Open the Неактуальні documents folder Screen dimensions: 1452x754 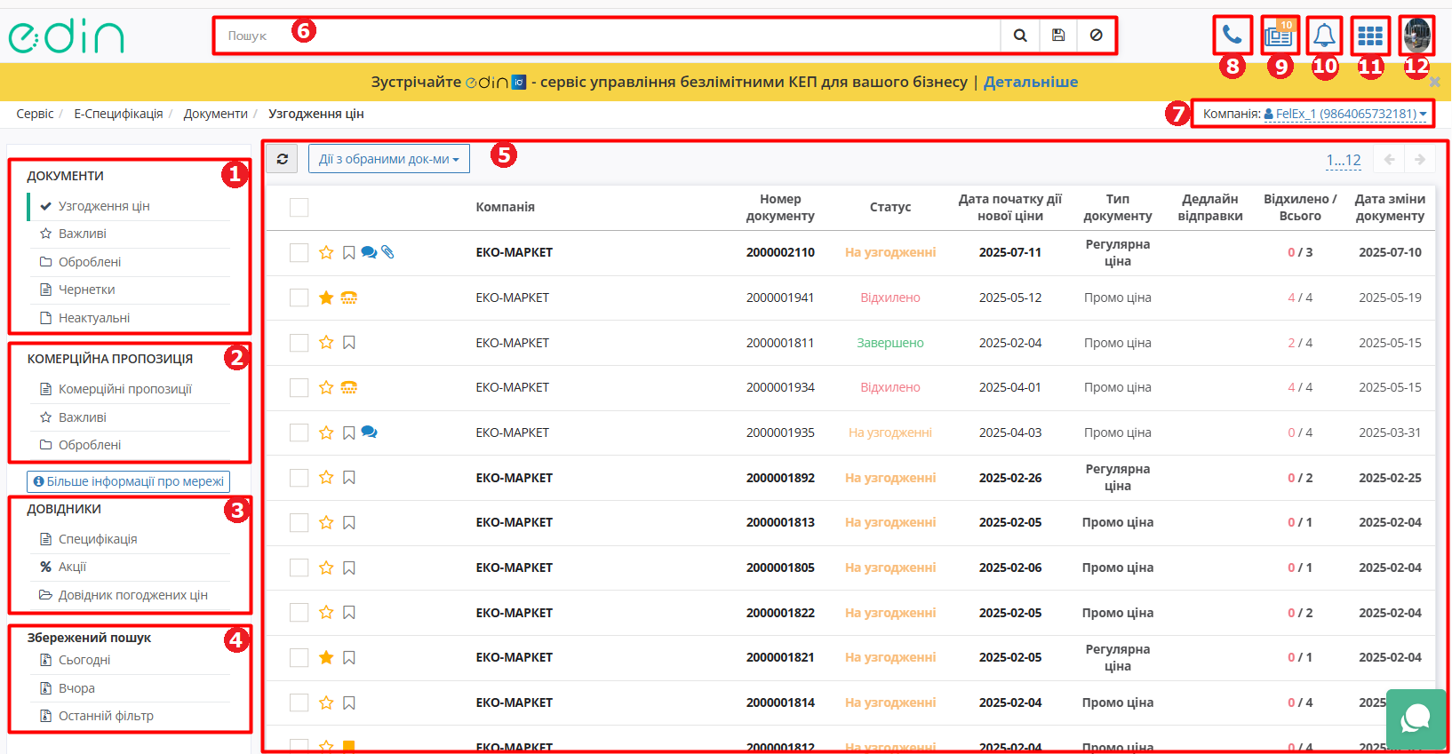pyautogui.click(x=94, y=318)
